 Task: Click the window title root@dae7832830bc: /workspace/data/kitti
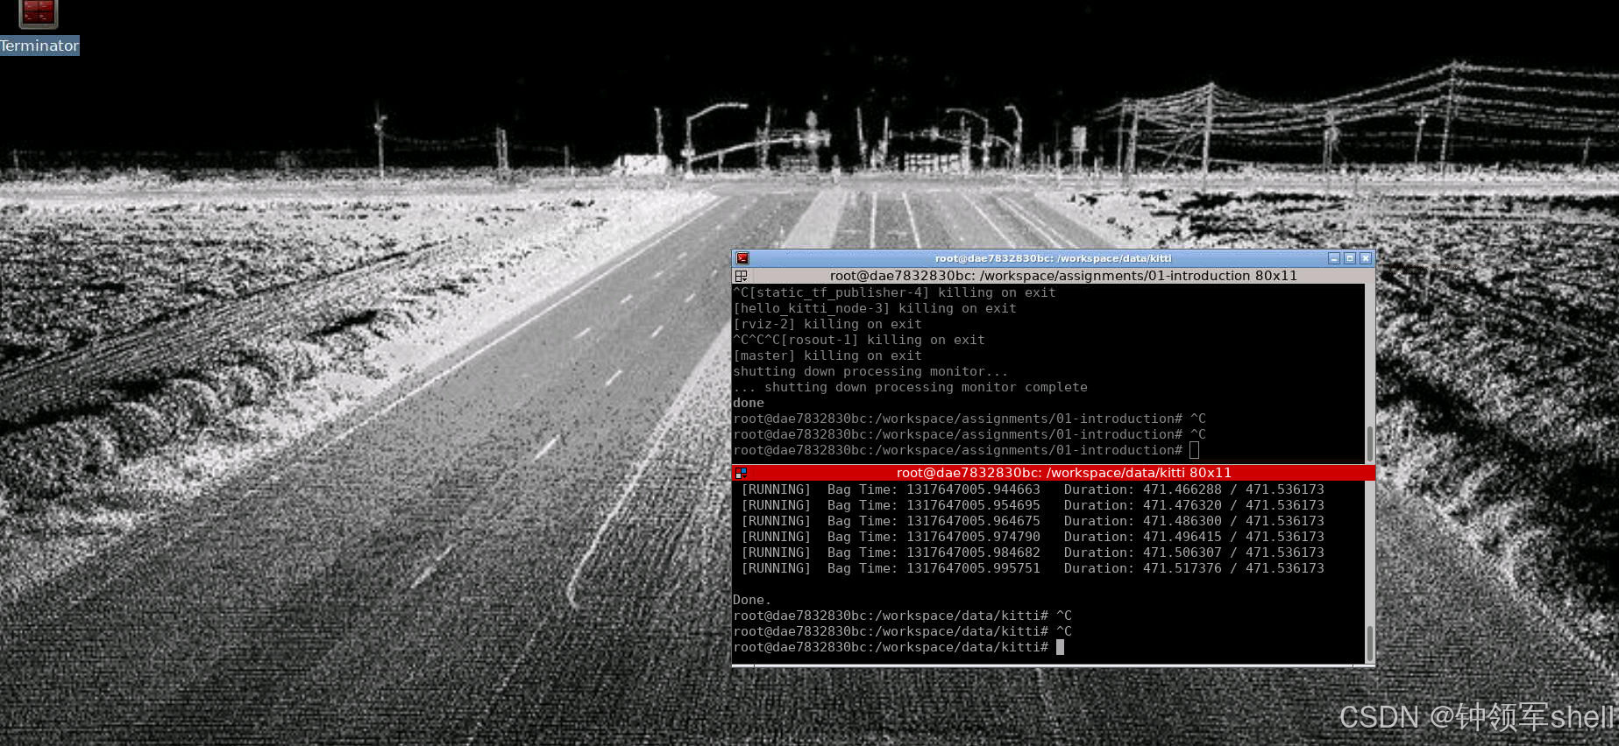[x=1053, y=258]
